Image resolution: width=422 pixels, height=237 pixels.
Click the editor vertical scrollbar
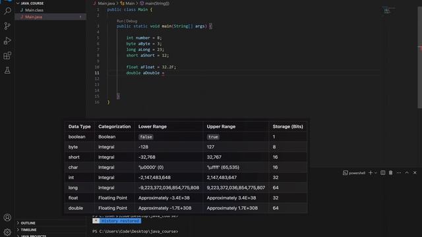click(x=419, y=58)
